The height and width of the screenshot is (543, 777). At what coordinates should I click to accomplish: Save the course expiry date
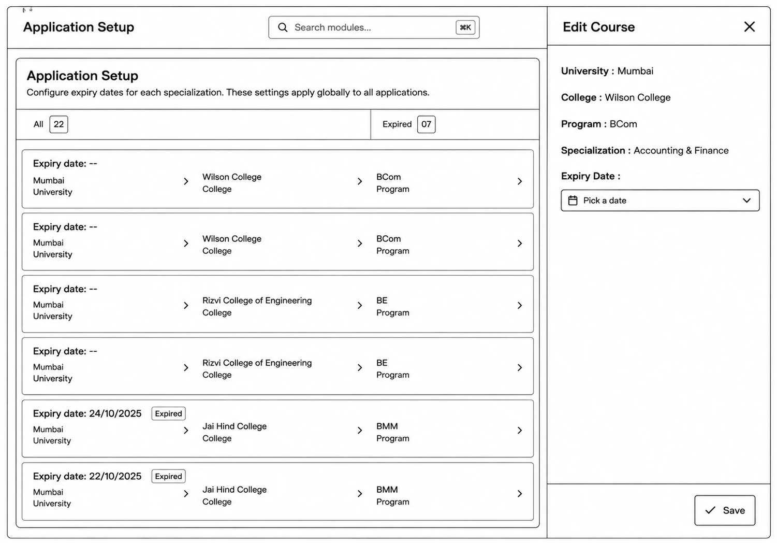(x=725, y=510)
